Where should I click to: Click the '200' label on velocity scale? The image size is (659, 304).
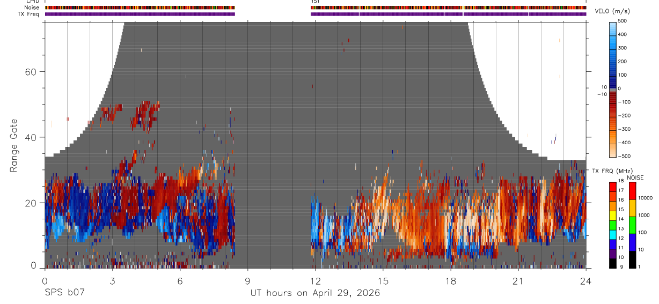tap(623, 61)
